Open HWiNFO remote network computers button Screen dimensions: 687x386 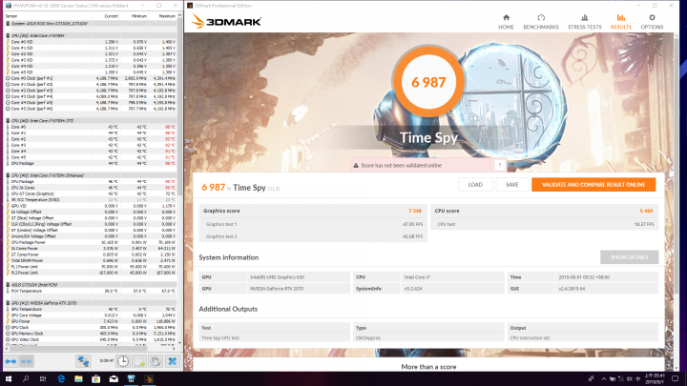point(83,361)
